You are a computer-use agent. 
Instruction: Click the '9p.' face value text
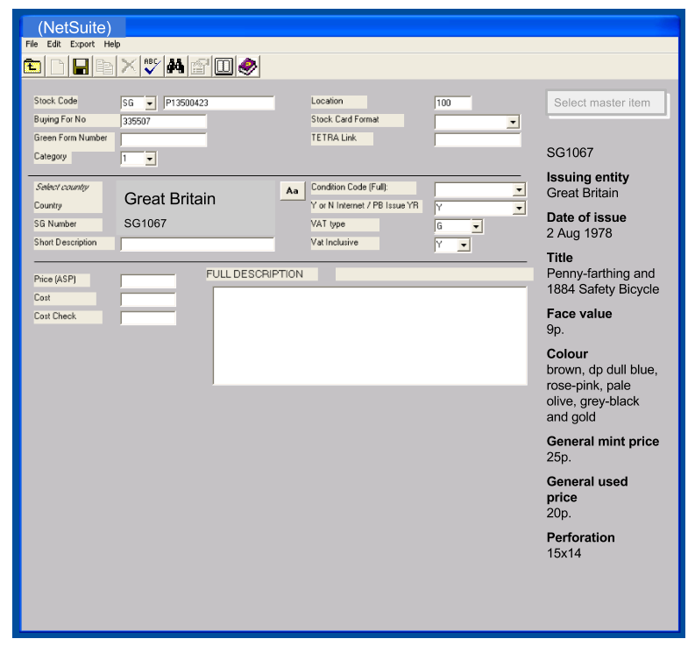[555, 330]
